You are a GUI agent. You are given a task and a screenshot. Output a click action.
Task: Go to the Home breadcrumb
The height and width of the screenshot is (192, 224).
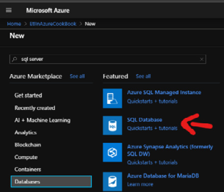tap(14, 24)
